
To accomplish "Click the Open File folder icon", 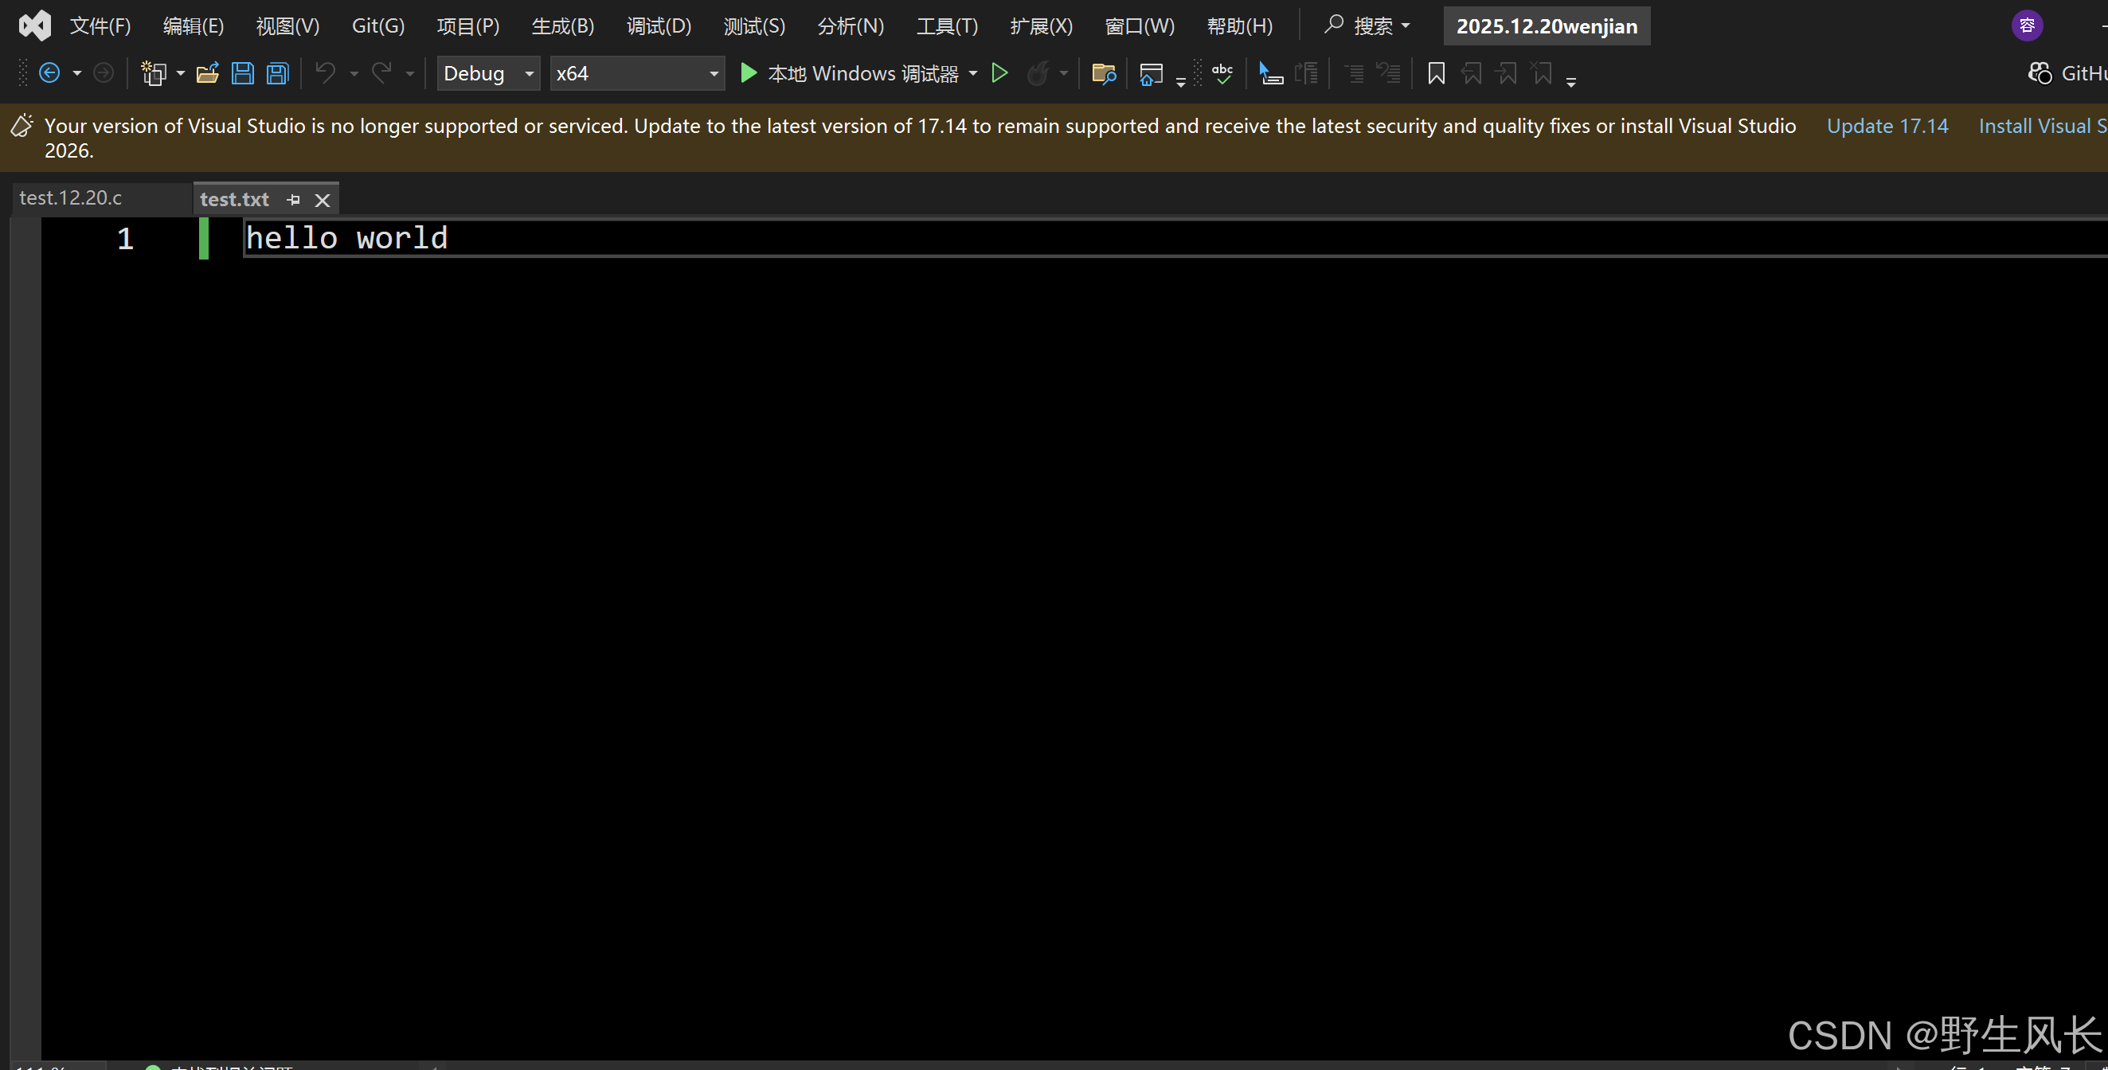I will 208,73.
